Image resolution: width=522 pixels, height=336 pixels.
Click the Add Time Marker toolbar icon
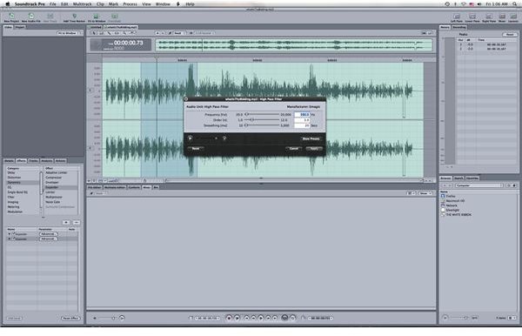74,17
